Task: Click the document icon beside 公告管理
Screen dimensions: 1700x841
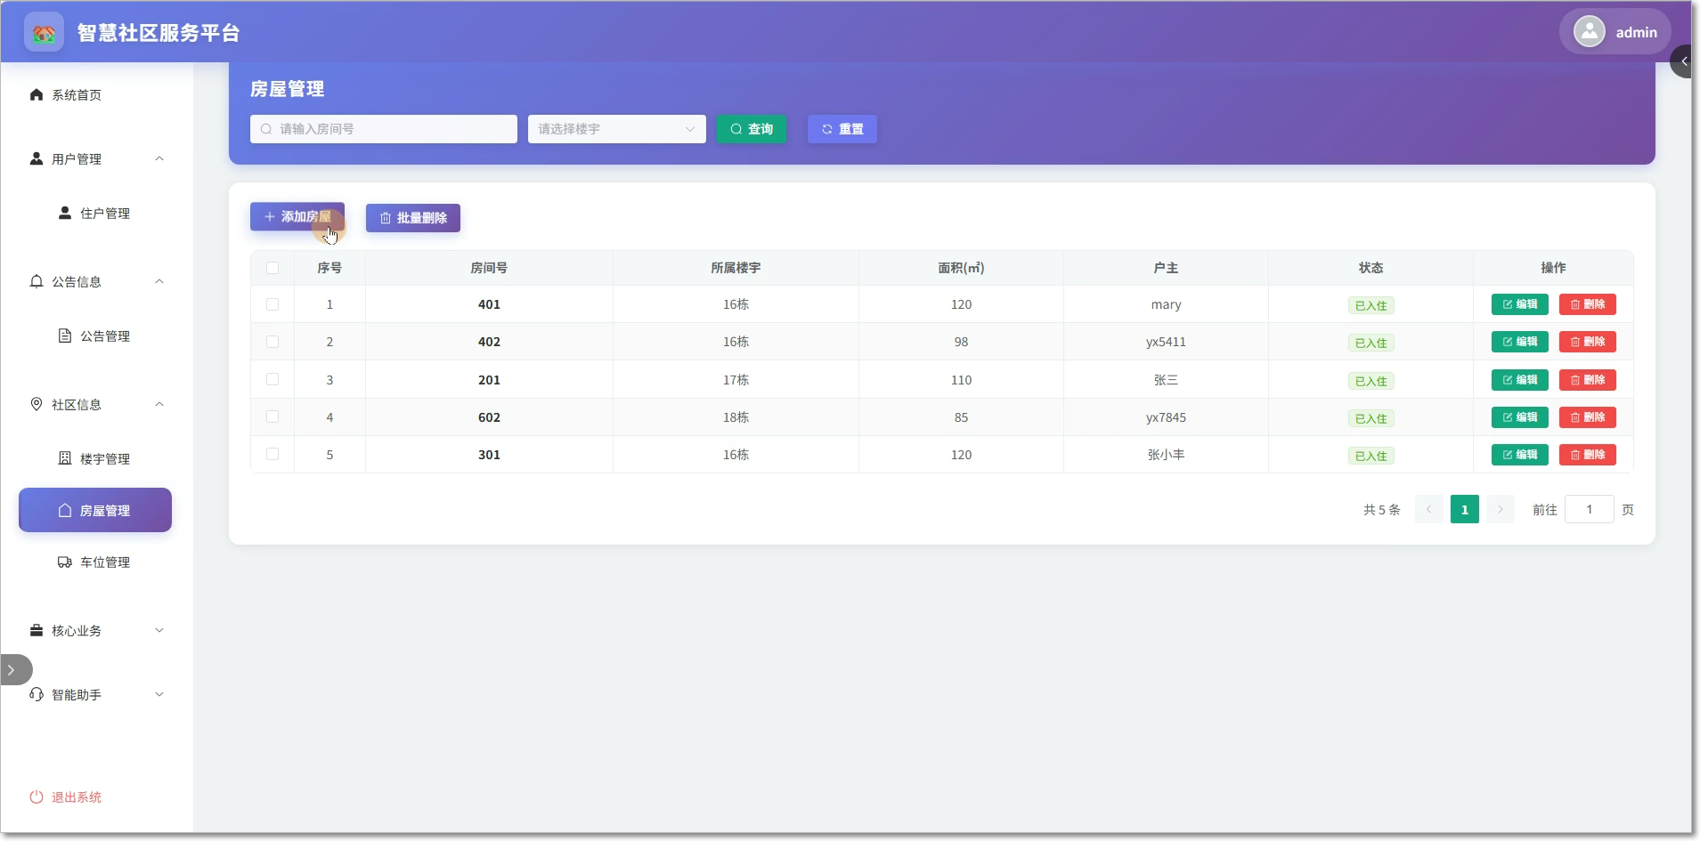Action: point(65,336)
